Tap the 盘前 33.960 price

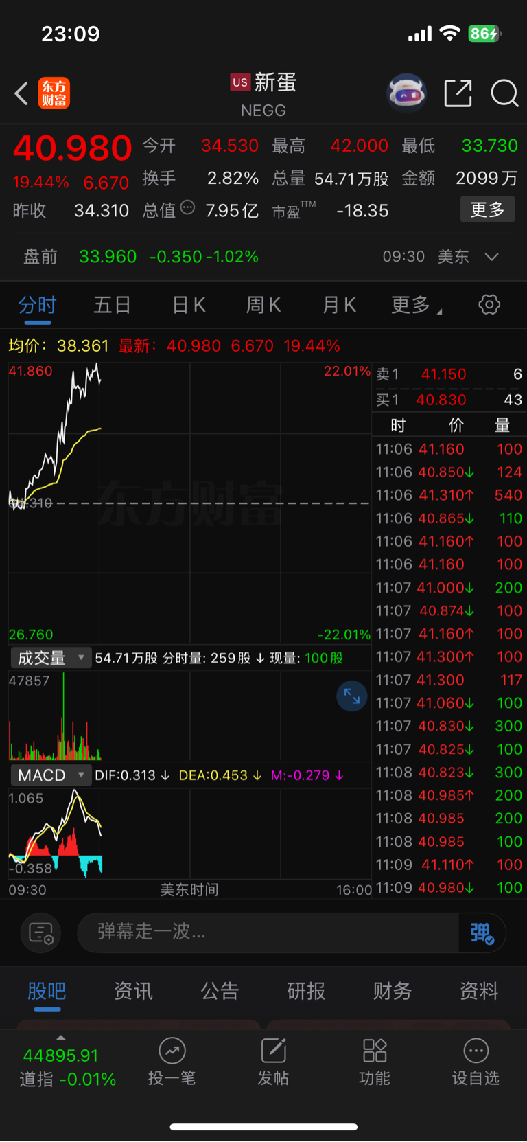(108, 257)
